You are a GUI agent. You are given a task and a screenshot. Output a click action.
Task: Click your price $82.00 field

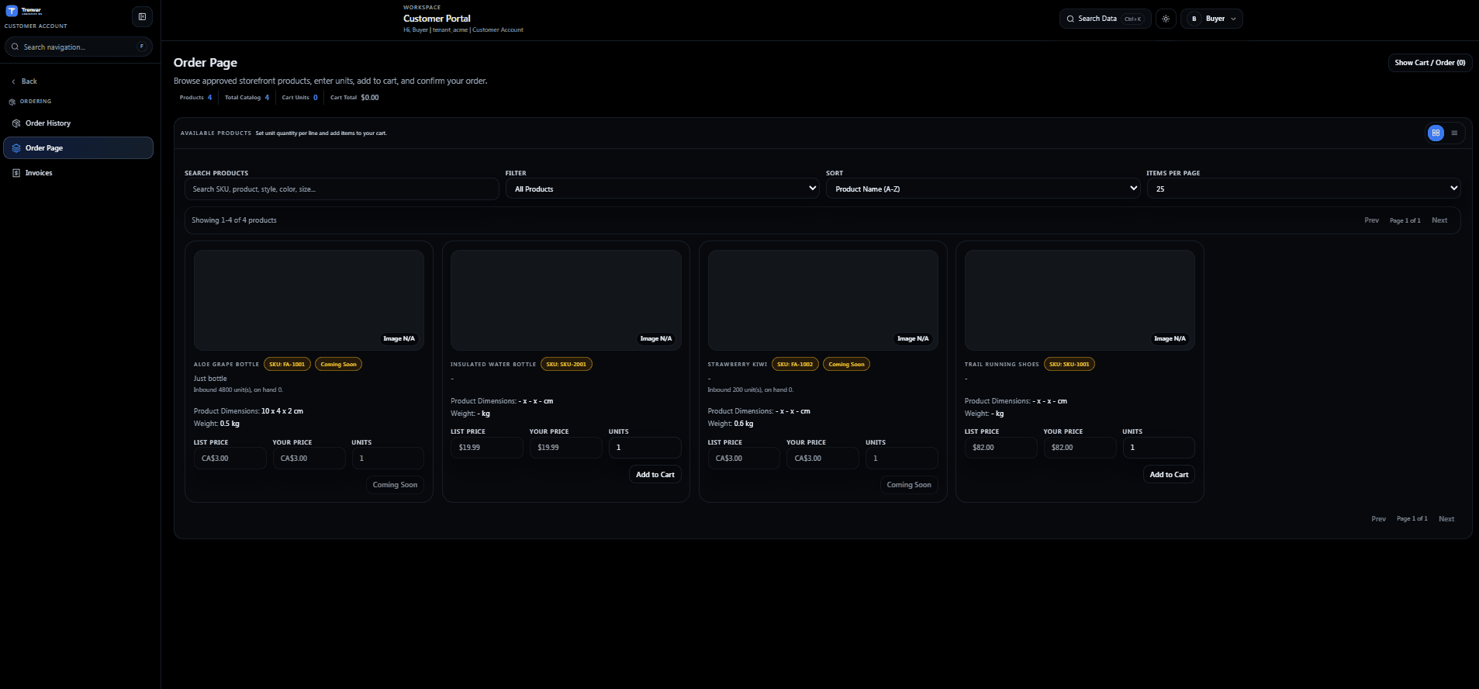[x=1080, y=448]
